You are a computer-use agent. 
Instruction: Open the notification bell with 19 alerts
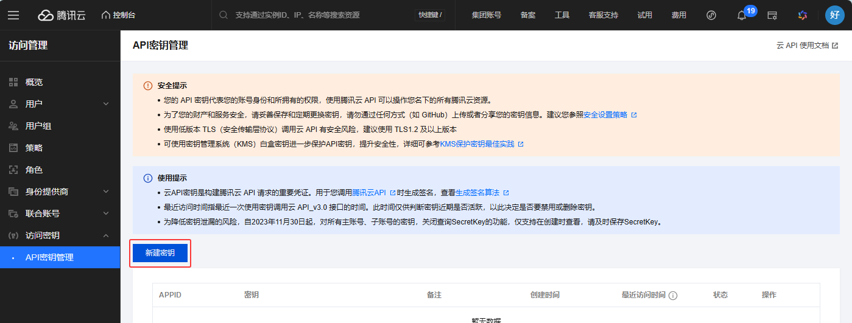click(x=742, y=15)
